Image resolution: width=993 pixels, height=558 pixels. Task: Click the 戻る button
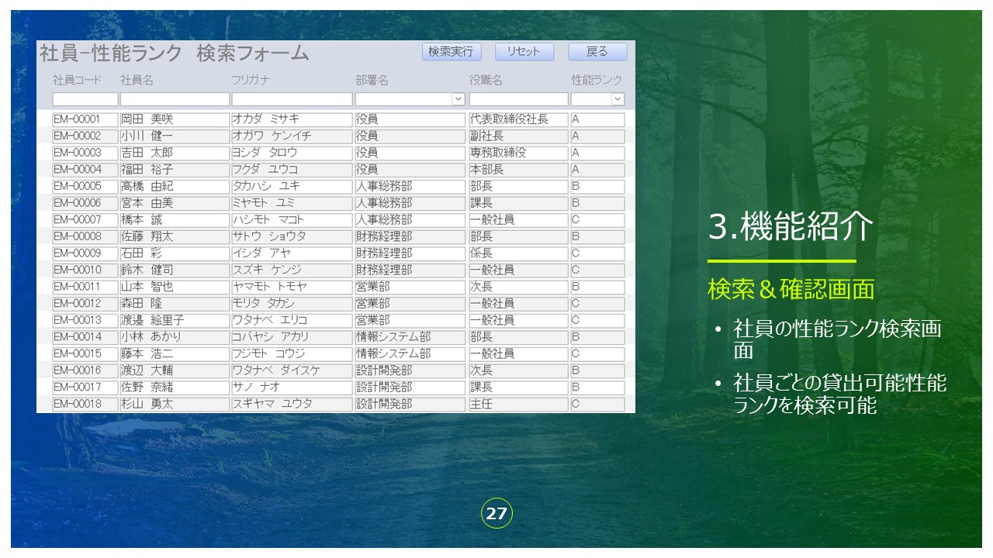pyautogui.click(x=597, y=52)
